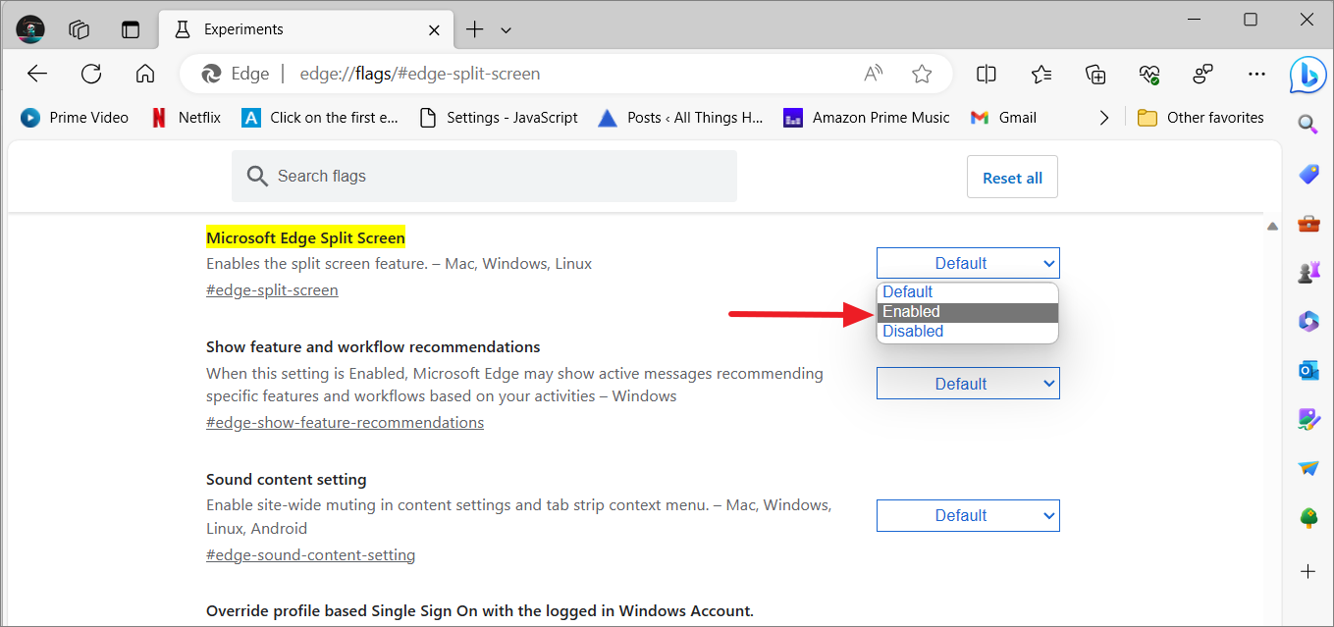This screenshot has width=1334, height=627.
Task: Add current page to favorites with star
Action: pos(921,73)
